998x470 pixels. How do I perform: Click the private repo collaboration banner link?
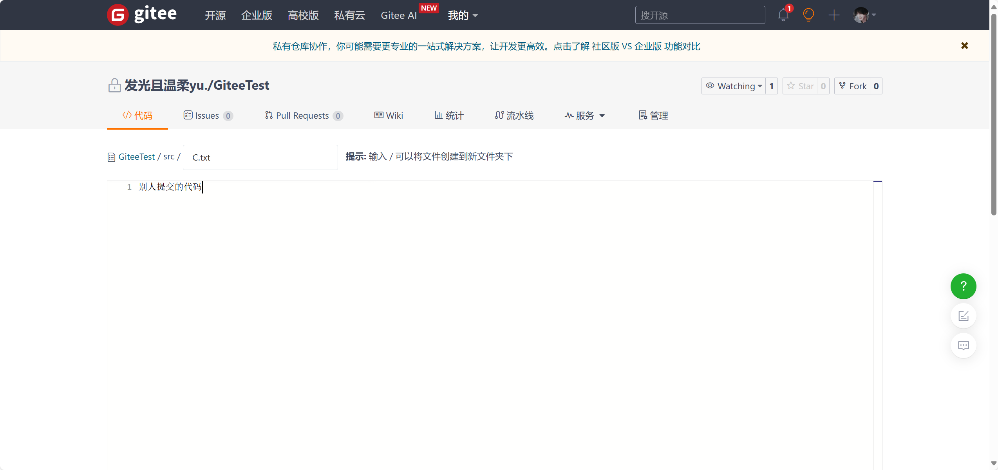point(486,46)
